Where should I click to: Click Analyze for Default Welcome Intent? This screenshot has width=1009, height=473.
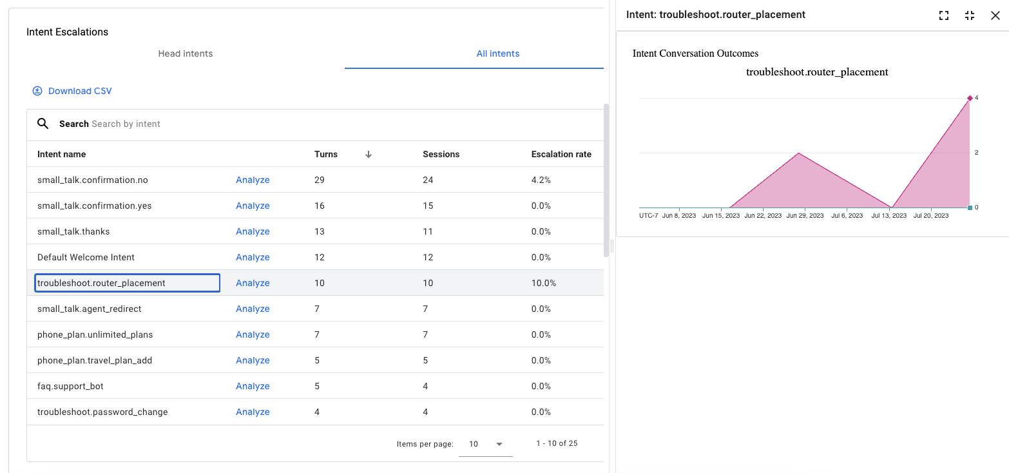click(252, 257)
